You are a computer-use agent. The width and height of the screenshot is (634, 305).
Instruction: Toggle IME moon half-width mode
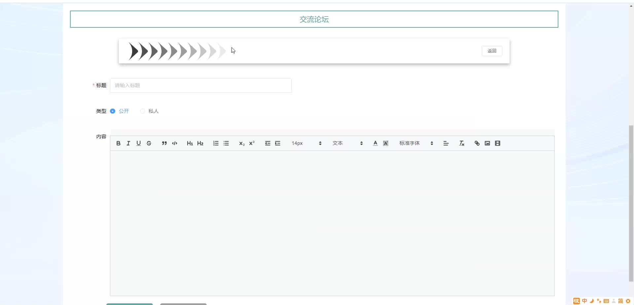pos(592,301)
